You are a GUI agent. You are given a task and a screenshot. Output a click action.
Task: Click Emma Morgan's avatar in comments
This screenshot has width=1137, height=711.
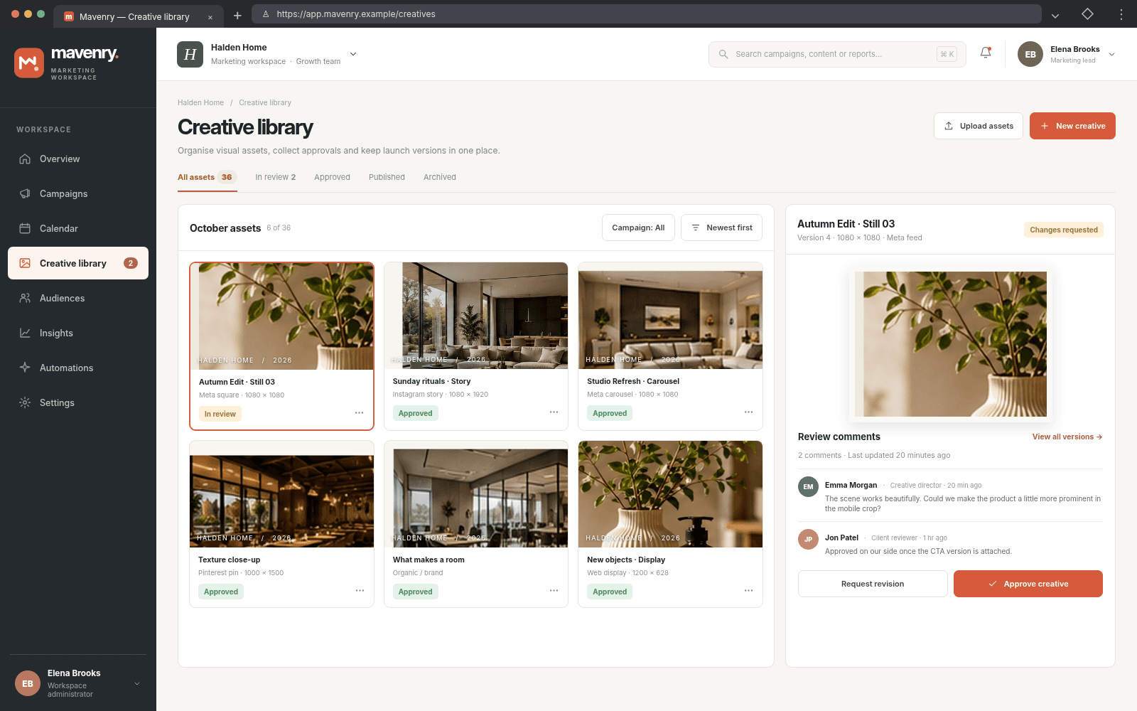808,487
